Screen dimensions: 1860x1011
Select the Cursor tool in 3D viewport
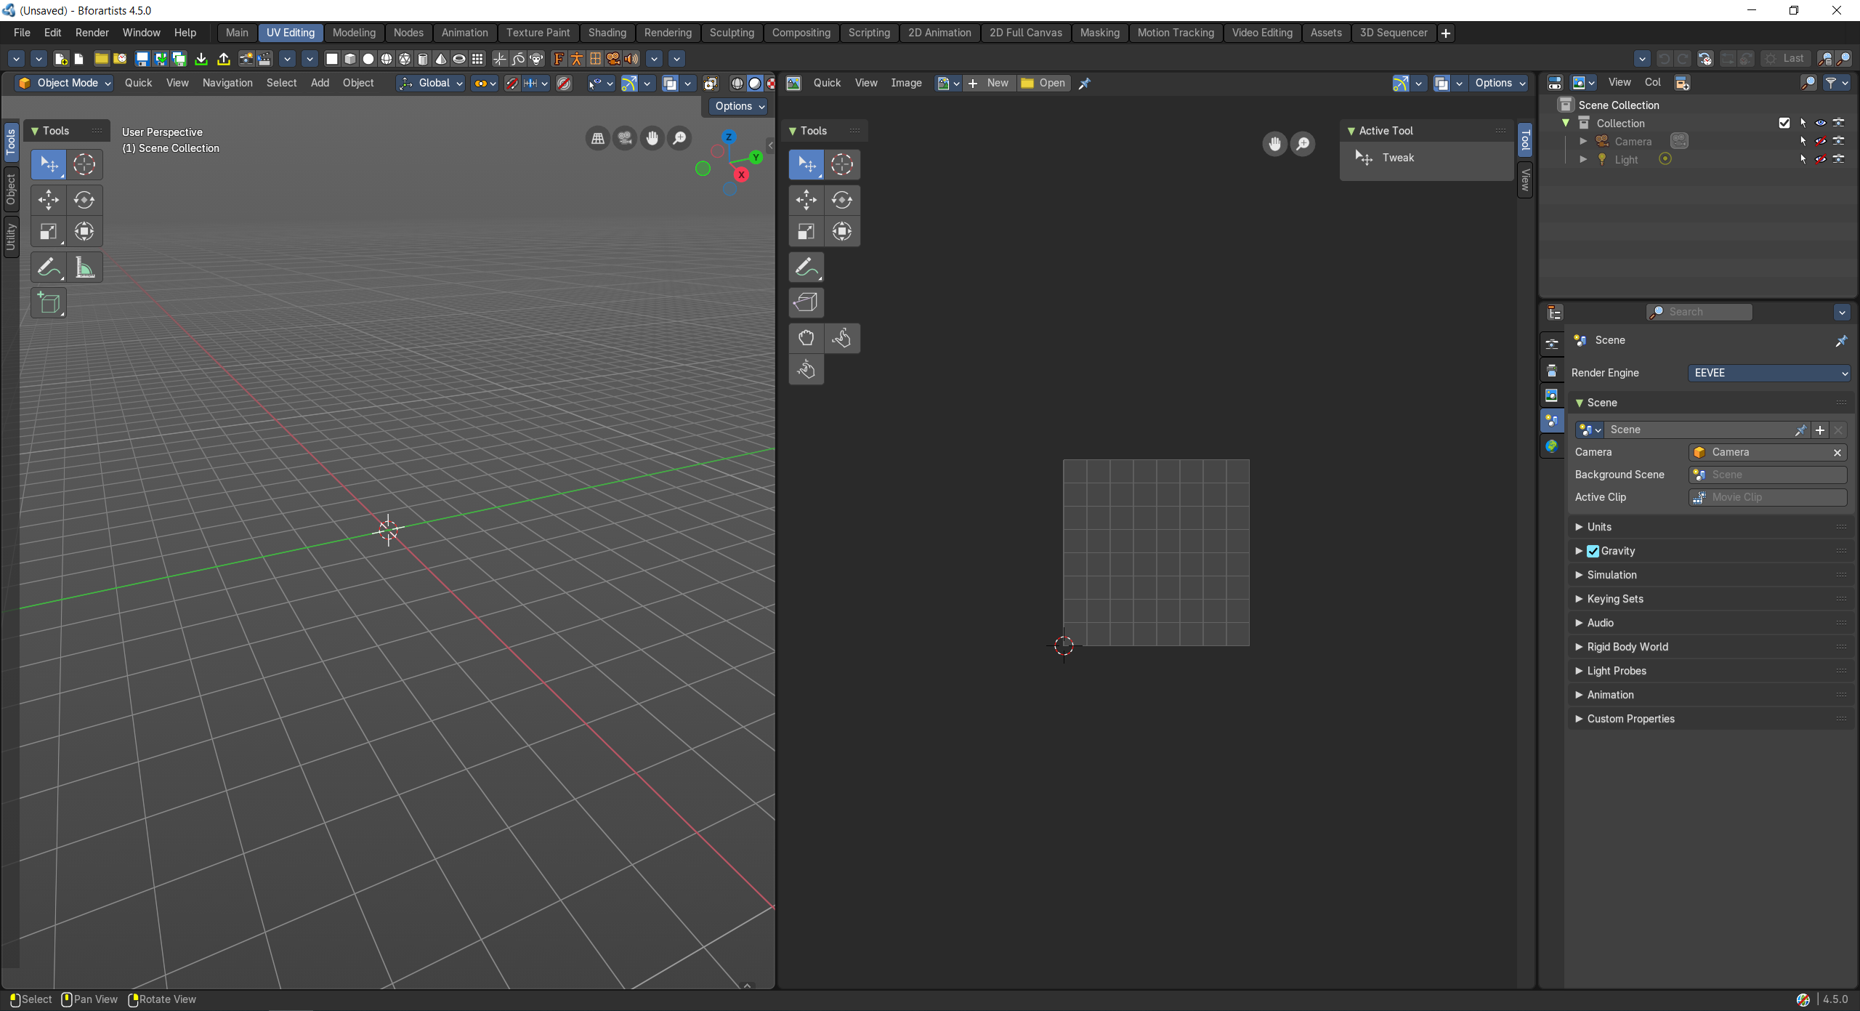click(84, 165)
